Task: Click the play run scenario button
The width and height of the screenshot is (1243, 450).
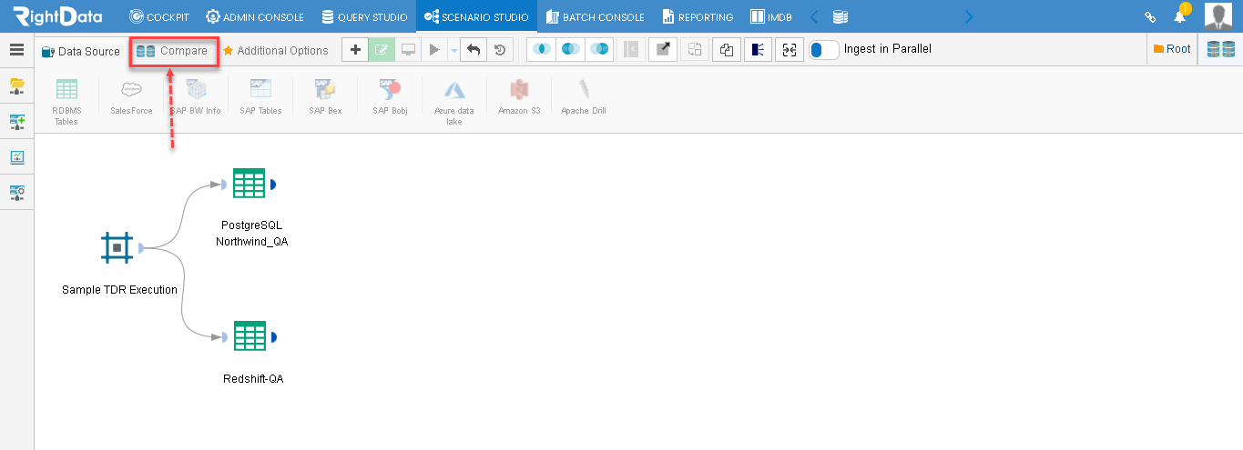Action: [x=434, y=50]
